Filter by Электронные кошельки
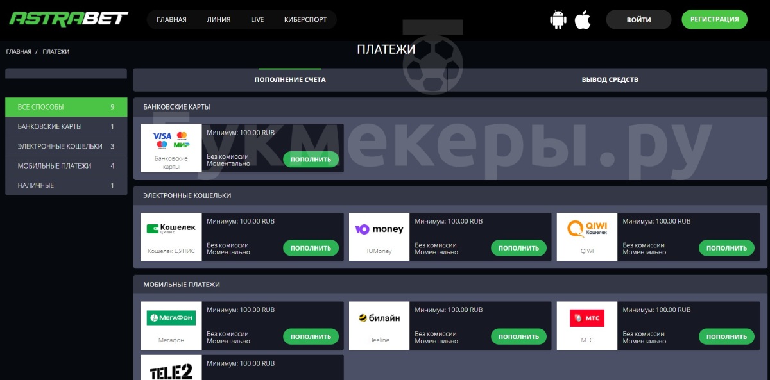Screen dimensions: 770x380 [66, 146]
